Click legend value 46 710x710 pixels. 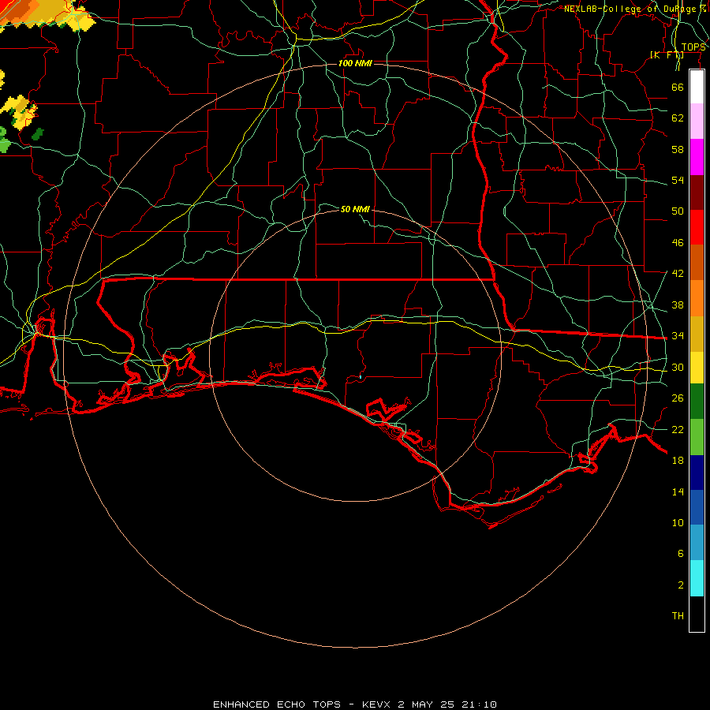tap(678, 243)
